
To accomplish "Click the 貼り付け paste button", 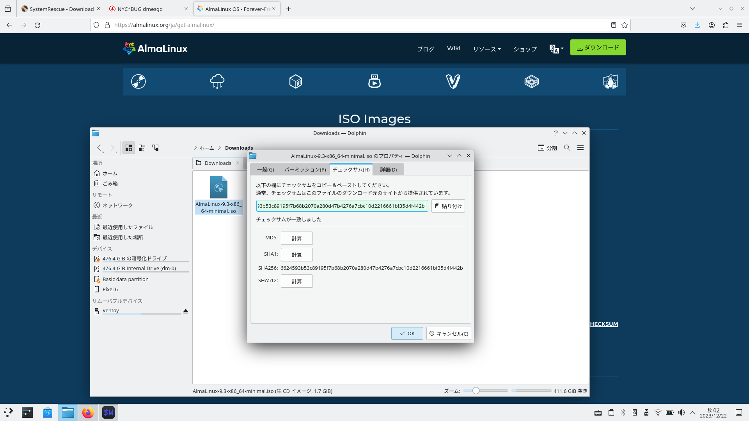I will tap(448, 206).
